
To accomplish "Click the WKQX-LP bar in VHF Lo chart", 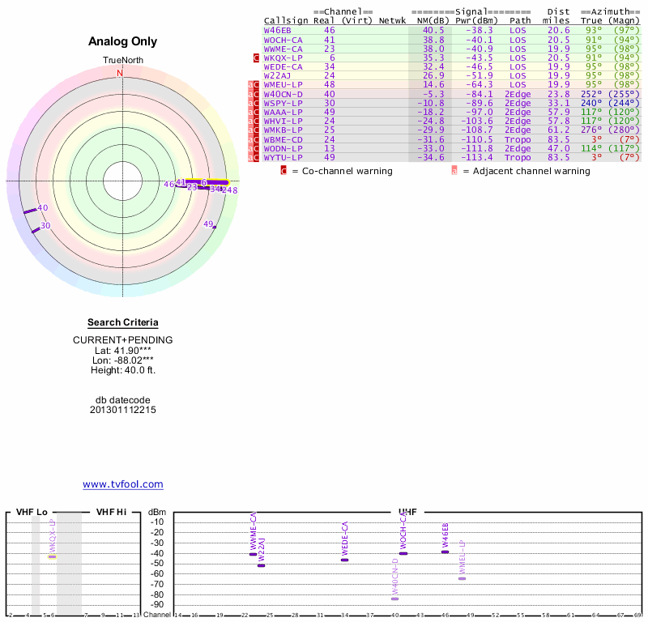I will [52, 556].
